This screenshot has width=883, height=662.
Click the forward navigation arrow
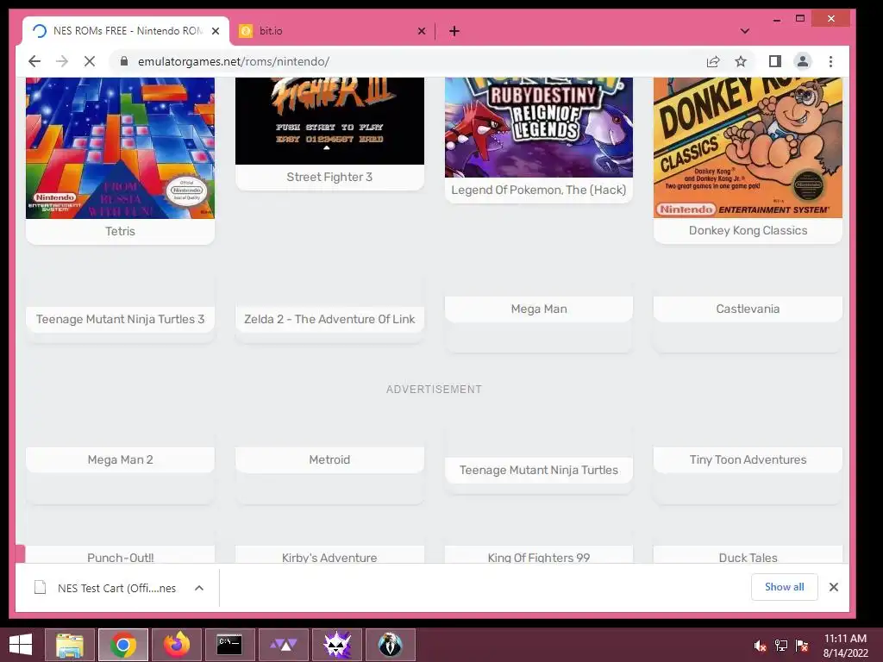62,61
